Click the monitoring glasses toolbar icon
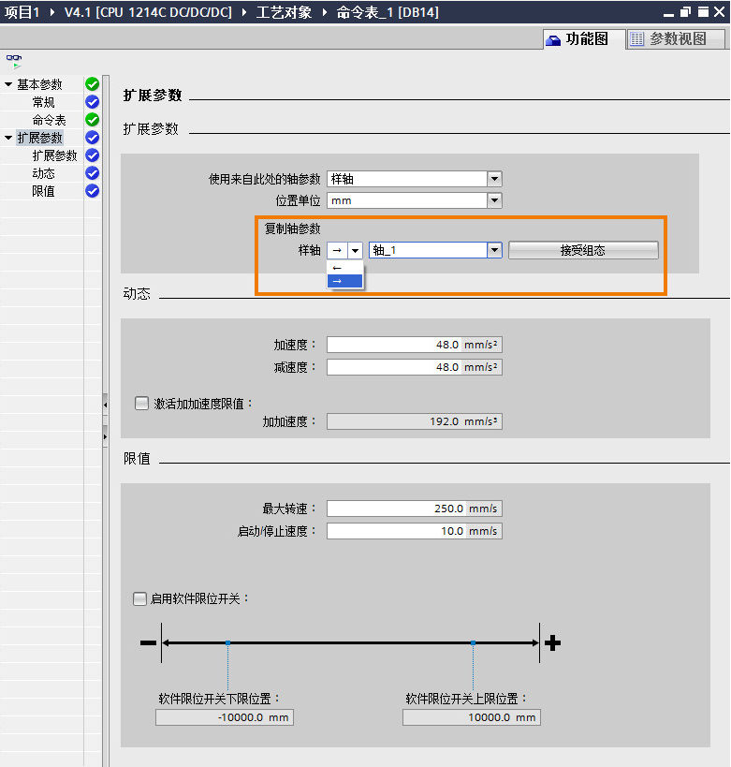 click(x=14, y=59)
